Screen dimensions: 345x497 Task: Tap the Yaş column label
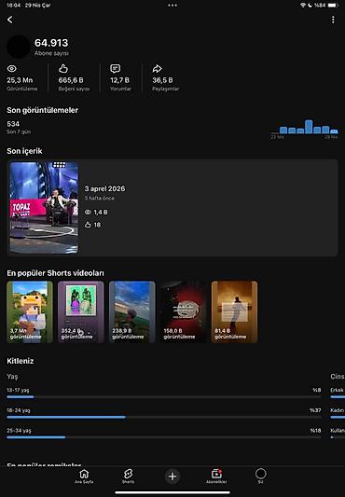(x=12, y=377)
